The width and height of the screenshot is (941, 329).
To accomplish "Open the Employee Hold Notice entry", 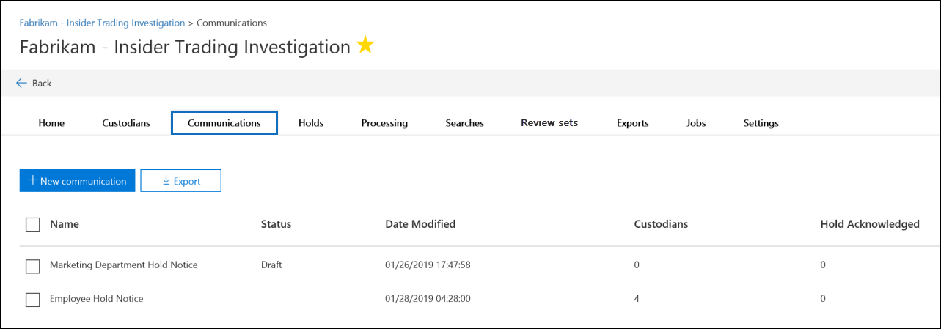I will (x=96, y=299).
